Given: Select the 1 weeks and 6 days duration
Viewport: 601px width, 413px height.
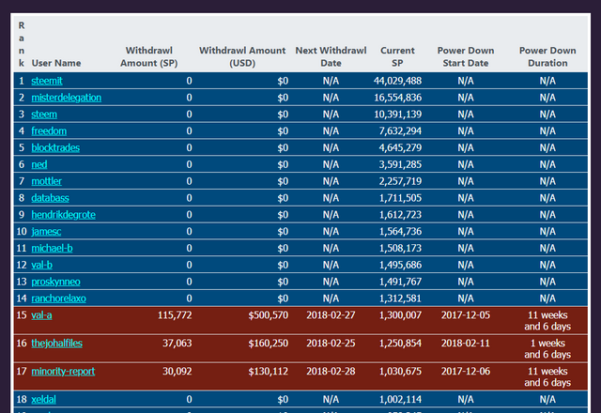Looking at the screenshot, I should click(x=547, y=348).
